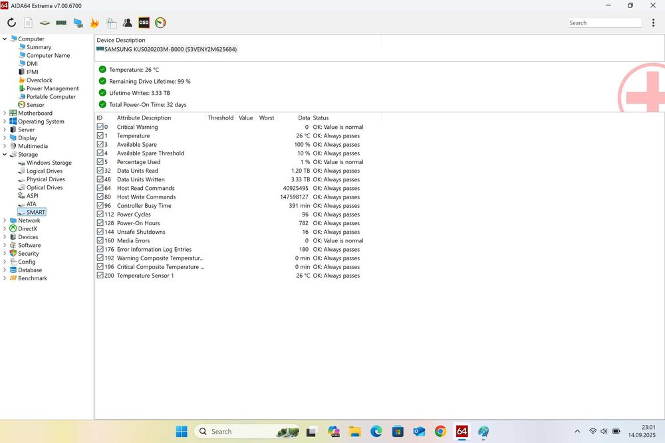Expand the Display node arrow
665x443 pixels.
coord(5,137)
